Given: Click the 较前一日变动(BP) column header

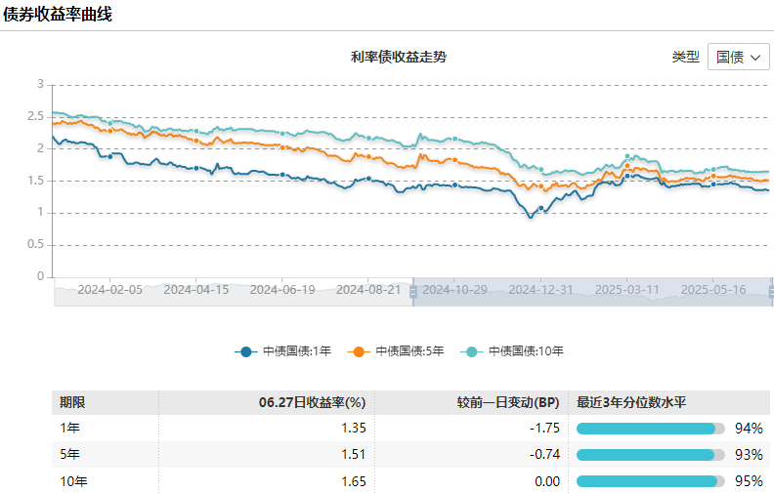Looking at the screenshot, I should (x=507, y=402).
